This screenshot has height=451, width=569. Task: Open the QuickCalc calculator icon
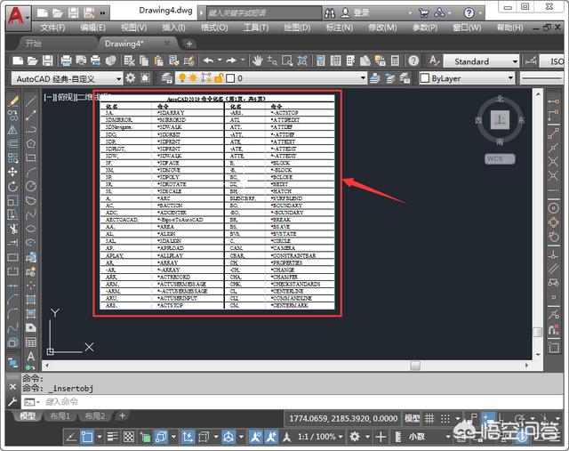pyautogui.click(x=395, y=60)
